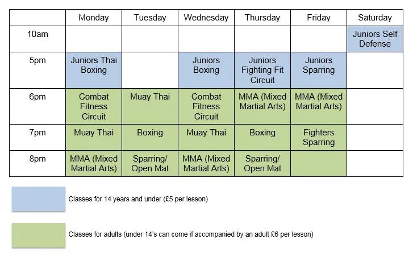Click the green adults legend swatch
Viewport: 413px width, 256px height.
click(x=38, y=234)
